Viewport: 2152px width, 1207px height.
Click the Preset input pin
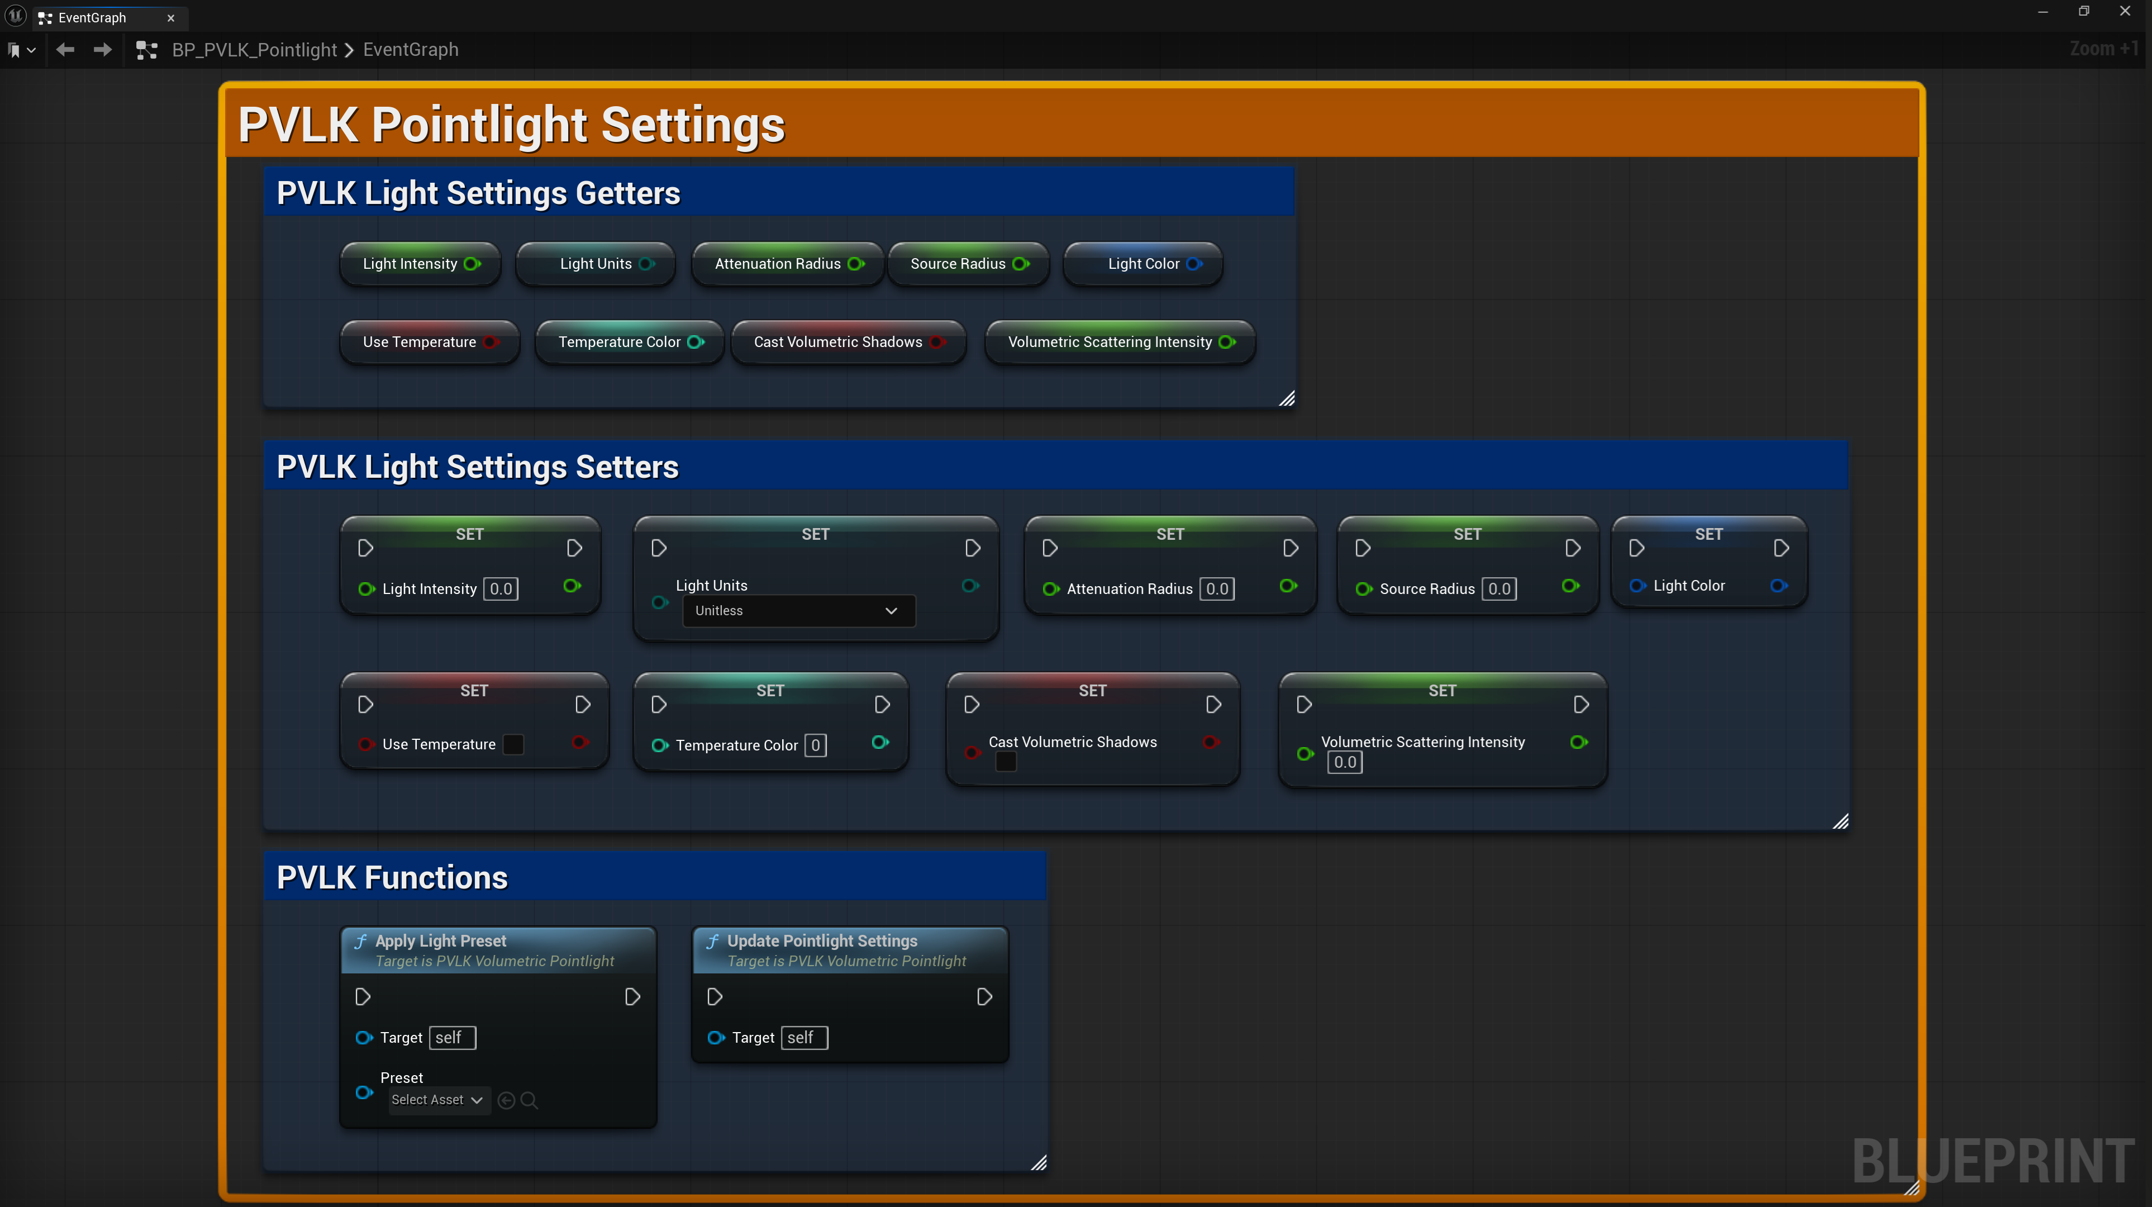[x=363, y=1092]
